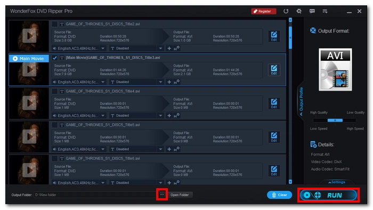This screenshot has height=210, width=373.
Task: Play preview of Title5.avi thumbnail
Action: pos(29,136)
